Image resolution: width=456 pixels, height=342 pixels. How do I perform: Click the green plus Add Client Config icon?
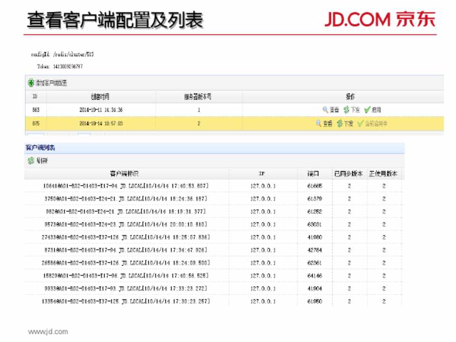pyautogui.click(x=31, y=83)
